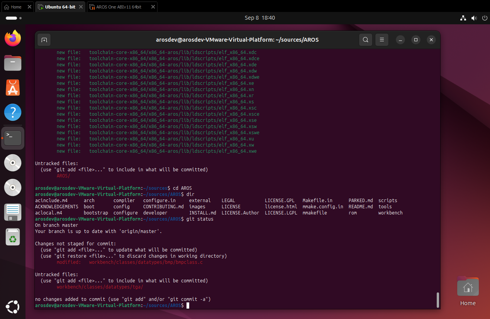The height and width of the screenshot is (319, 490).
Task: Open the lower disc drive icon
Action: pyautogui.click(x=13, y=187)
